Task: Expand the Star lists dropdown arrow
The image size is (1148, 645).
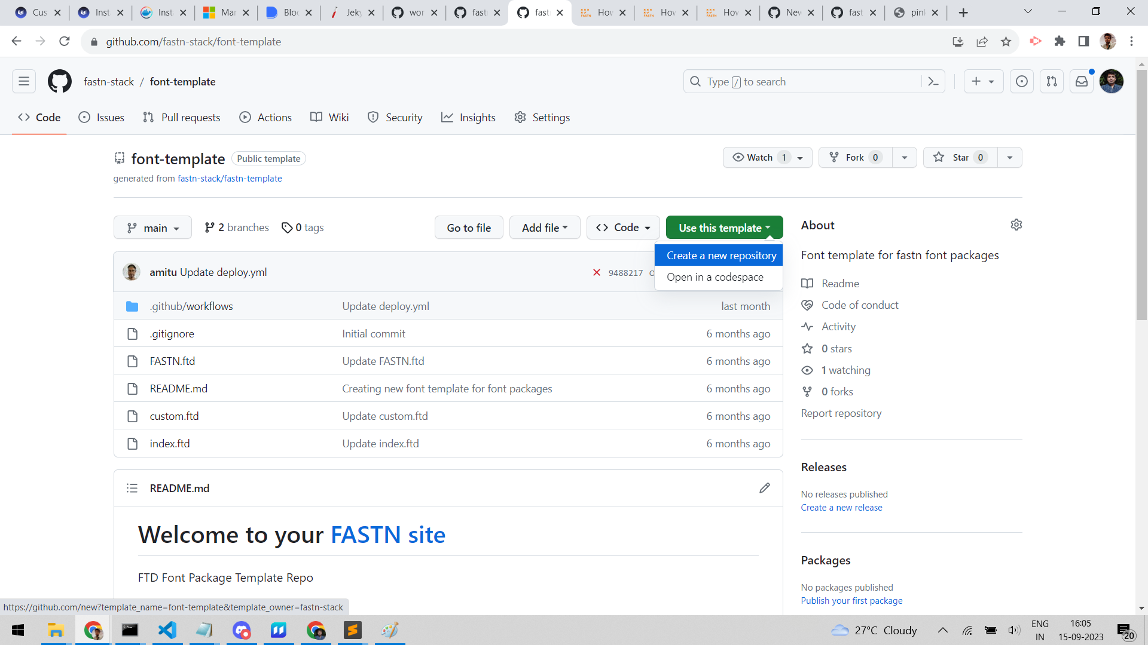Action: pos(1010,157)
